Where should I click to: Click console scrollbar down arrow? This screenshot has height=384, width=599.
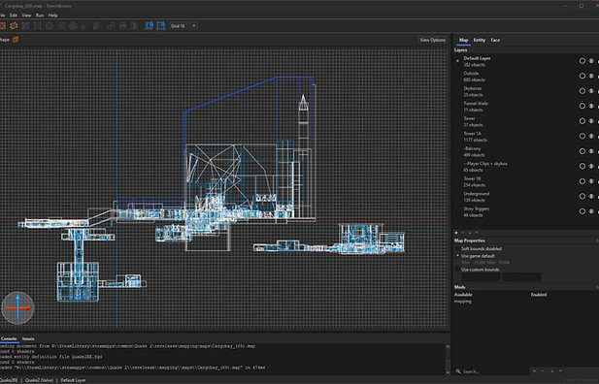tap(448, 372)
